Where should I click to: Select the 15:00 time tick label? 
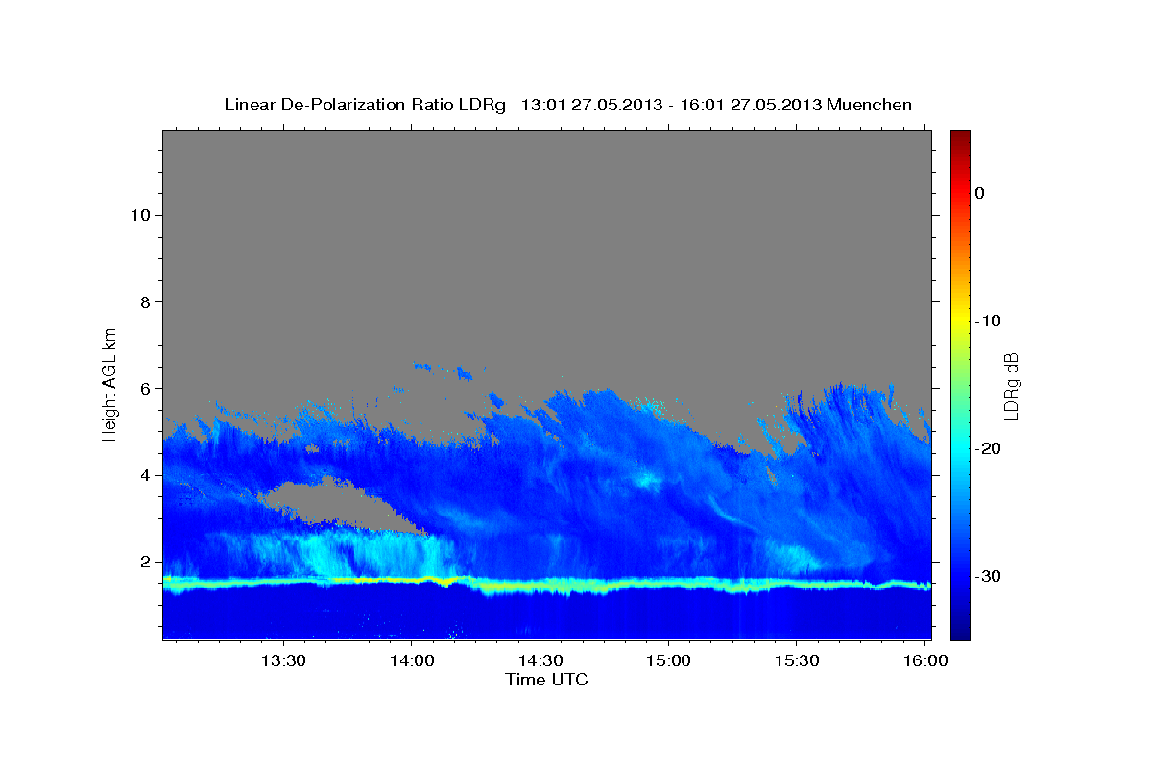pos(668,661)
